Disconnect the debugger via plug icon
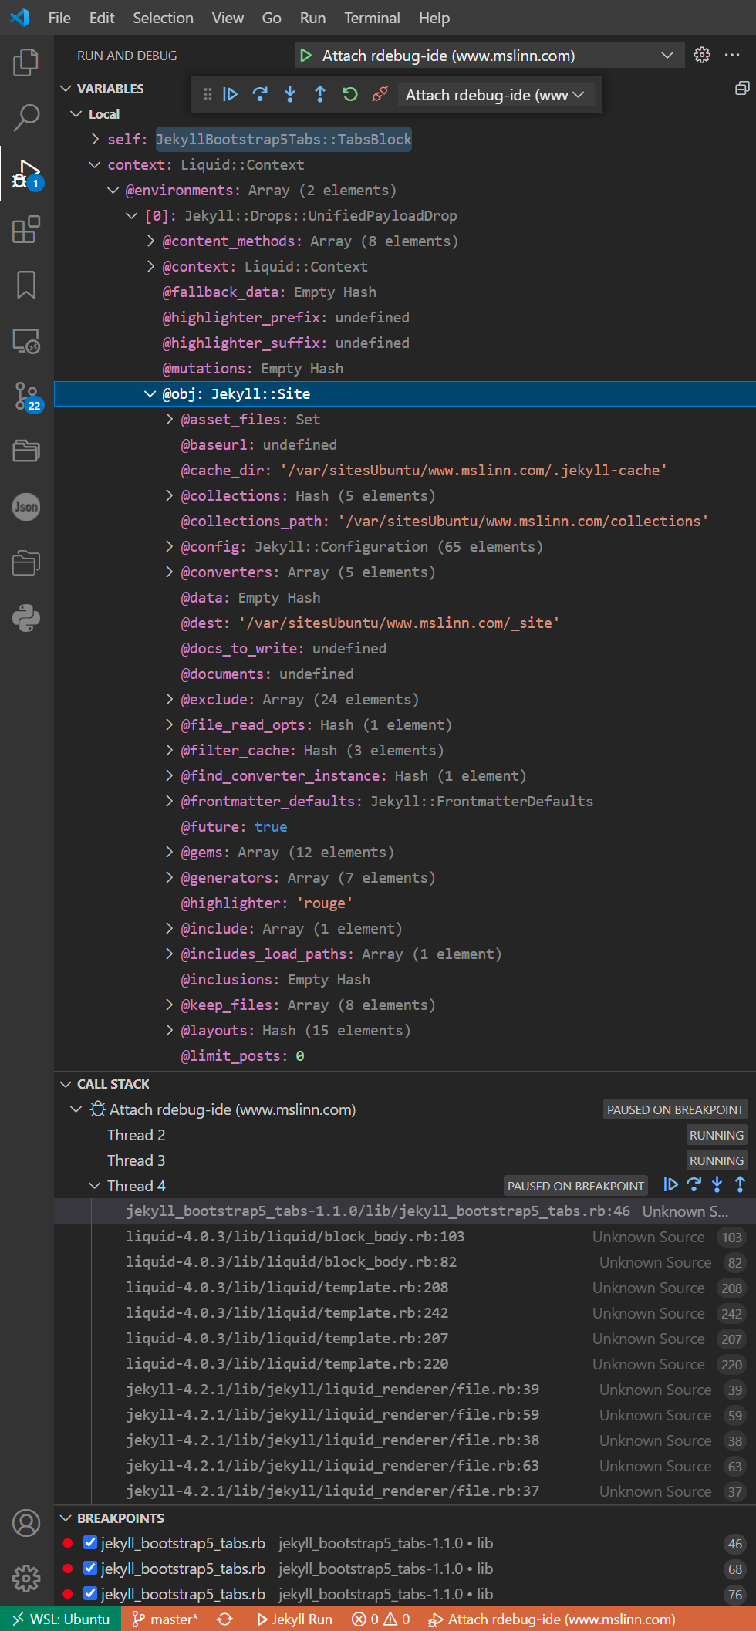Viewport: 756px width, 1631px height. point(380,94)
